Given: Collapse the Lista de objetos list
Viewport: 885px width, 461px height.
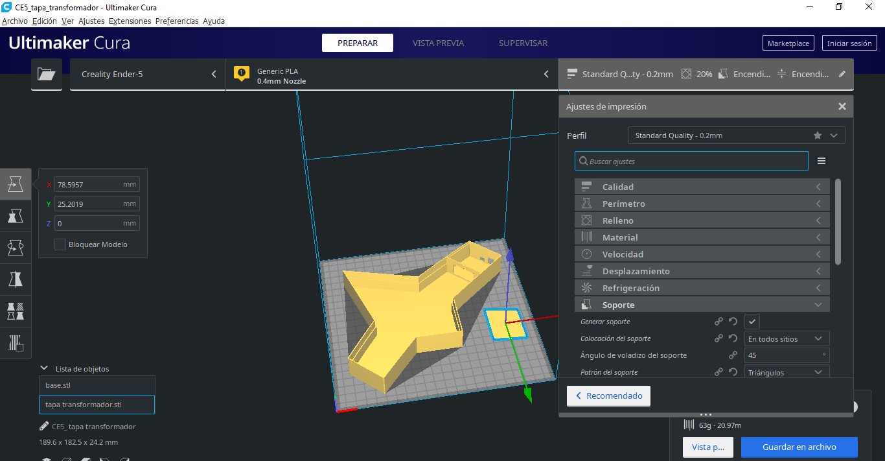Looking at the screenshot, I should coord(44,368).
